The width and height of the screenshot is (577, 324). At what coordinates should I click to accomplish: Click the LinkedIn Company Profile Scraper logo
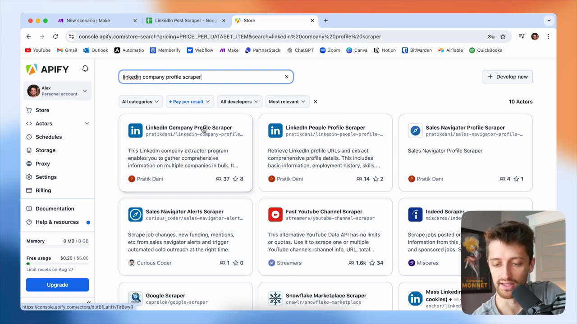135,130
